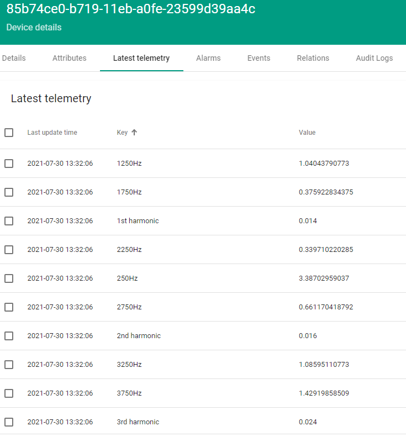Tick the 1st harmonic row checkbox
The height and width of the screenshot is (442, 406).
click(x=9, y=221)
